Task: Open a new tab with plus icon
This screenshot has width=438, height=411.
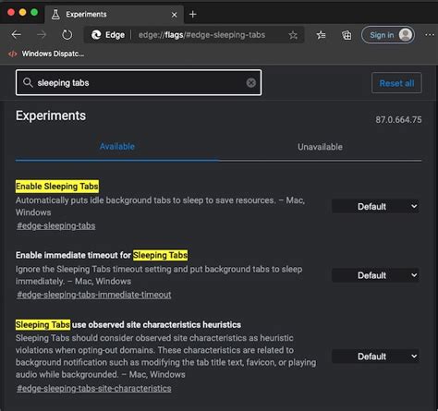Action: [193, 14]
